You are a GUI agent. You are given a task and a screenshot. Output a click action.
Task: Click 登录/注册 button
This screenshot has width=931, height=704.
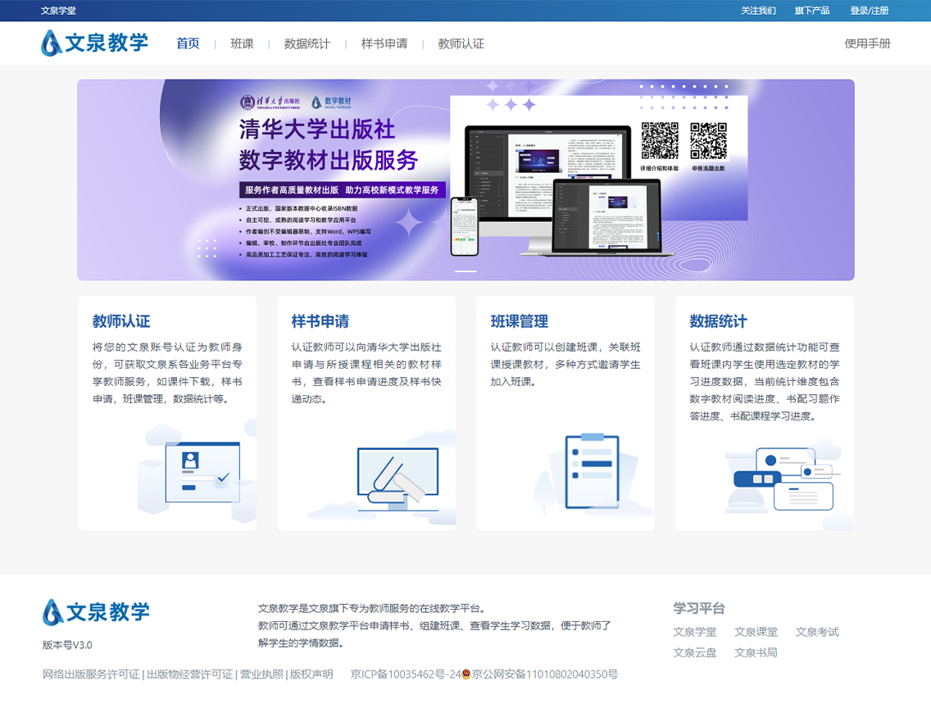870,11
